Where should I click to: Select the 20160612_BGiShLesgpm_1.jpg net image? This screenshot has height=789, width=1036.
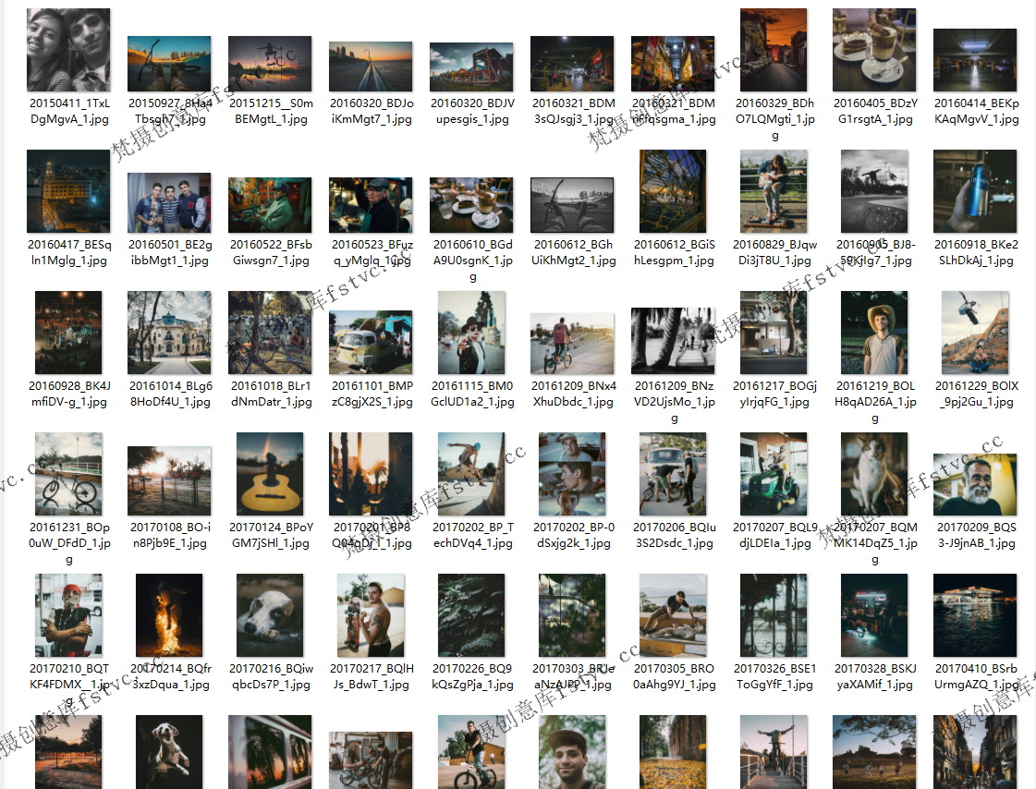tap(673, 191)
